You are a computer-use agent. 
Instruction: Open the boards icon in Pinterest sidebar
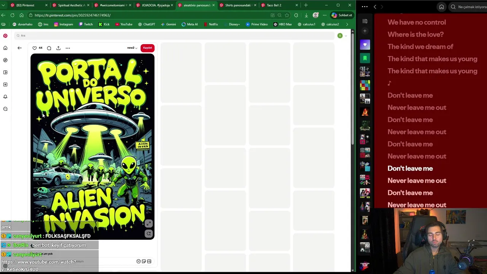click(x=5, y=72)
